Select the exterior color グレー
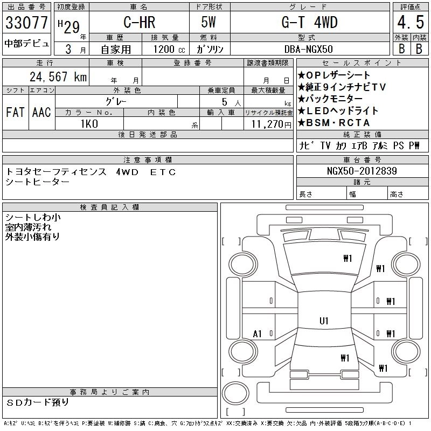This screenshot has height=431, width=431. pos(116,101)
